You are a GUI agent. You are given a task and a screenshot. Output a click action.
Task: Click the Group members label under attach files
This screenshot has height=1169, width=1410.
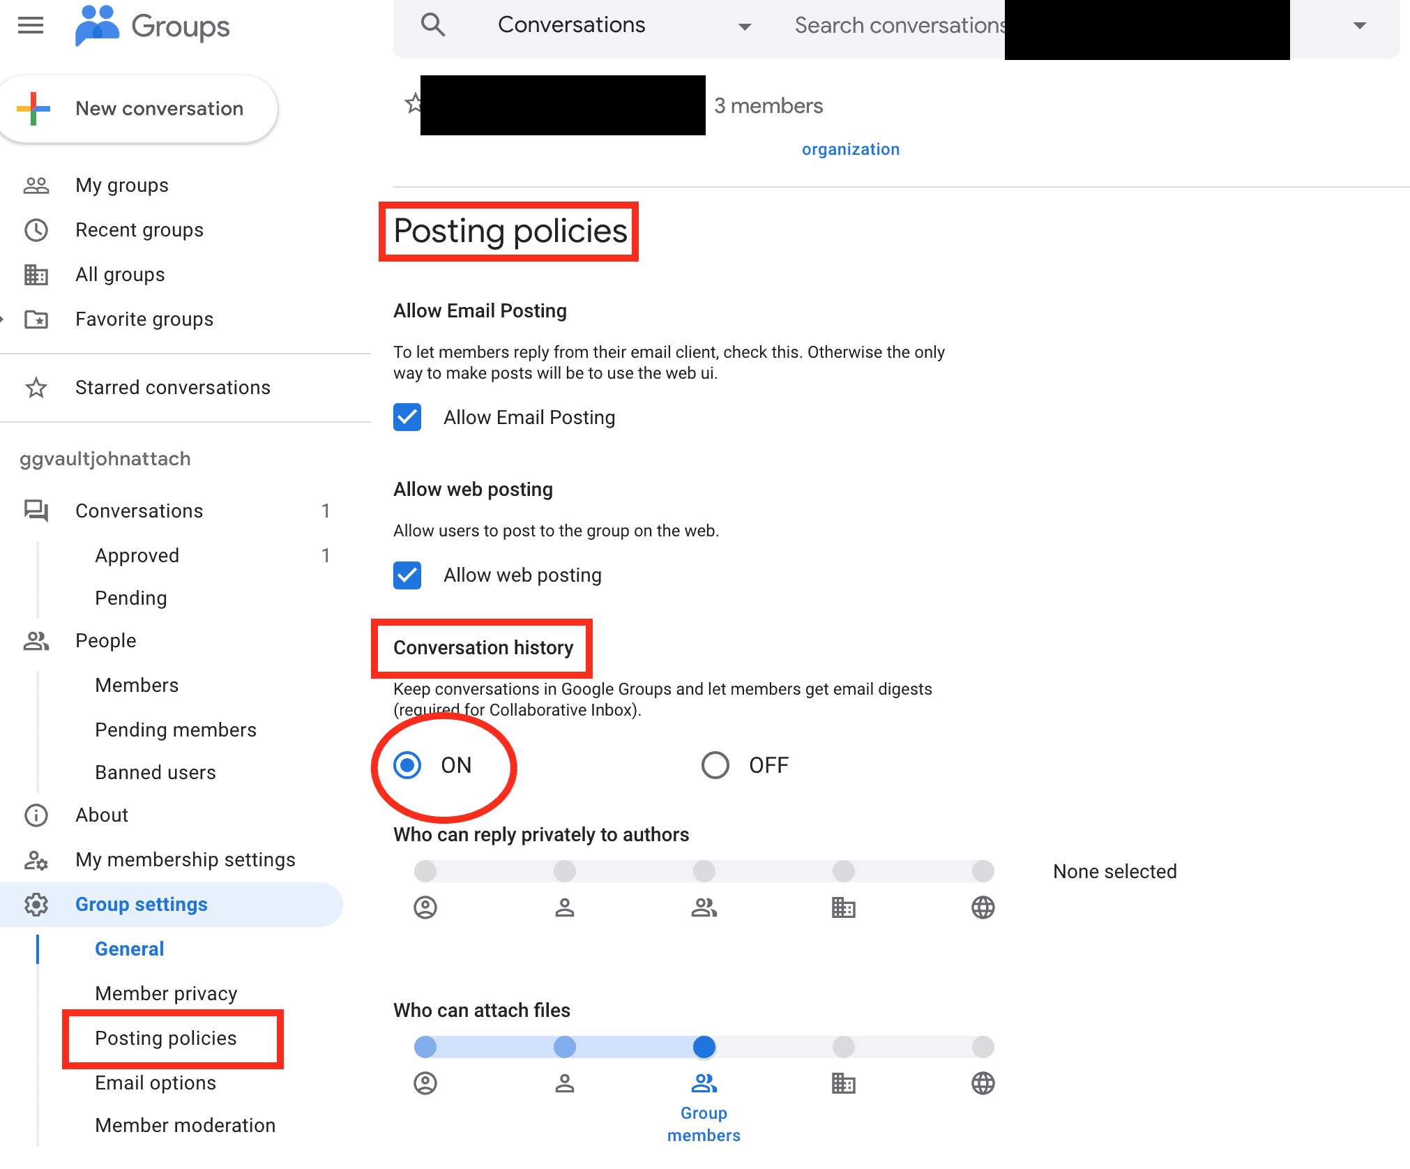pos(704,1124)
